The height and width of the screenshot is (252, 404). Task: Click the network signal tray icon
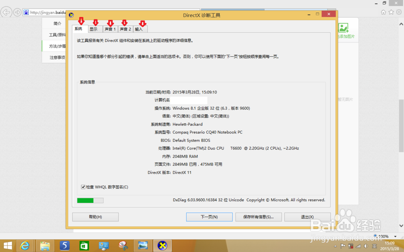358,246
